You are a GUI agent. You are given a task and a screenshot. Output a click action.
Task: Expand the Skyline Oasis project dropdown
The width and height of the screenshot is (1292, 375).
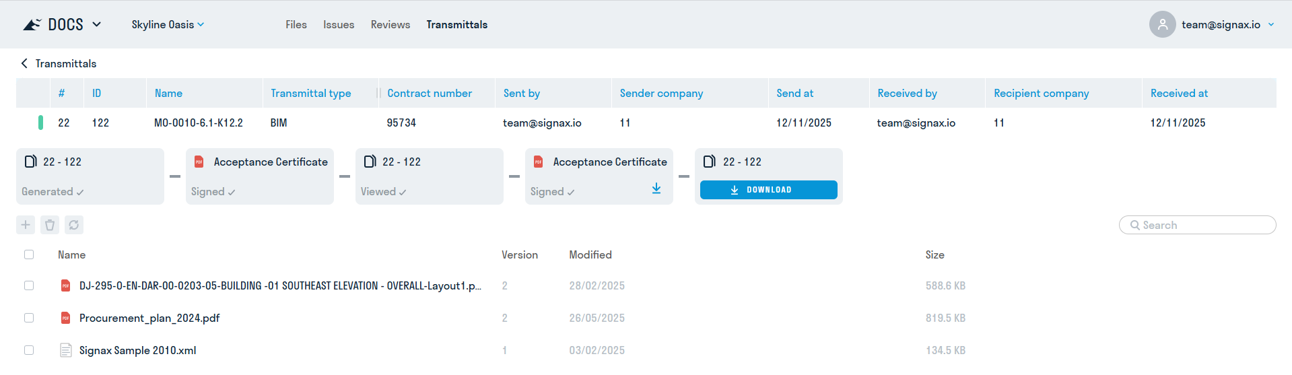[168, 24]
